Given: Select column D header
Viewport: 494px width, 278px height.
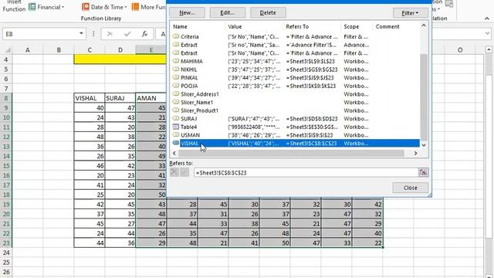Looking at the screenshot, I should tap(120, 49).
